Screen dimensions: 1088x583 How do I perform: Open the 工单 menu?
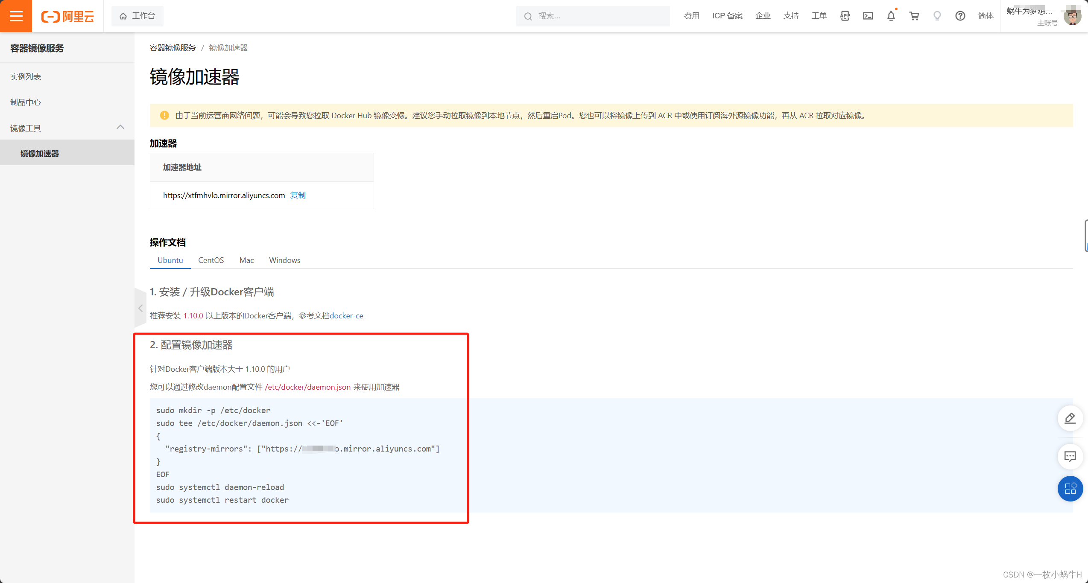click(819, 16)
